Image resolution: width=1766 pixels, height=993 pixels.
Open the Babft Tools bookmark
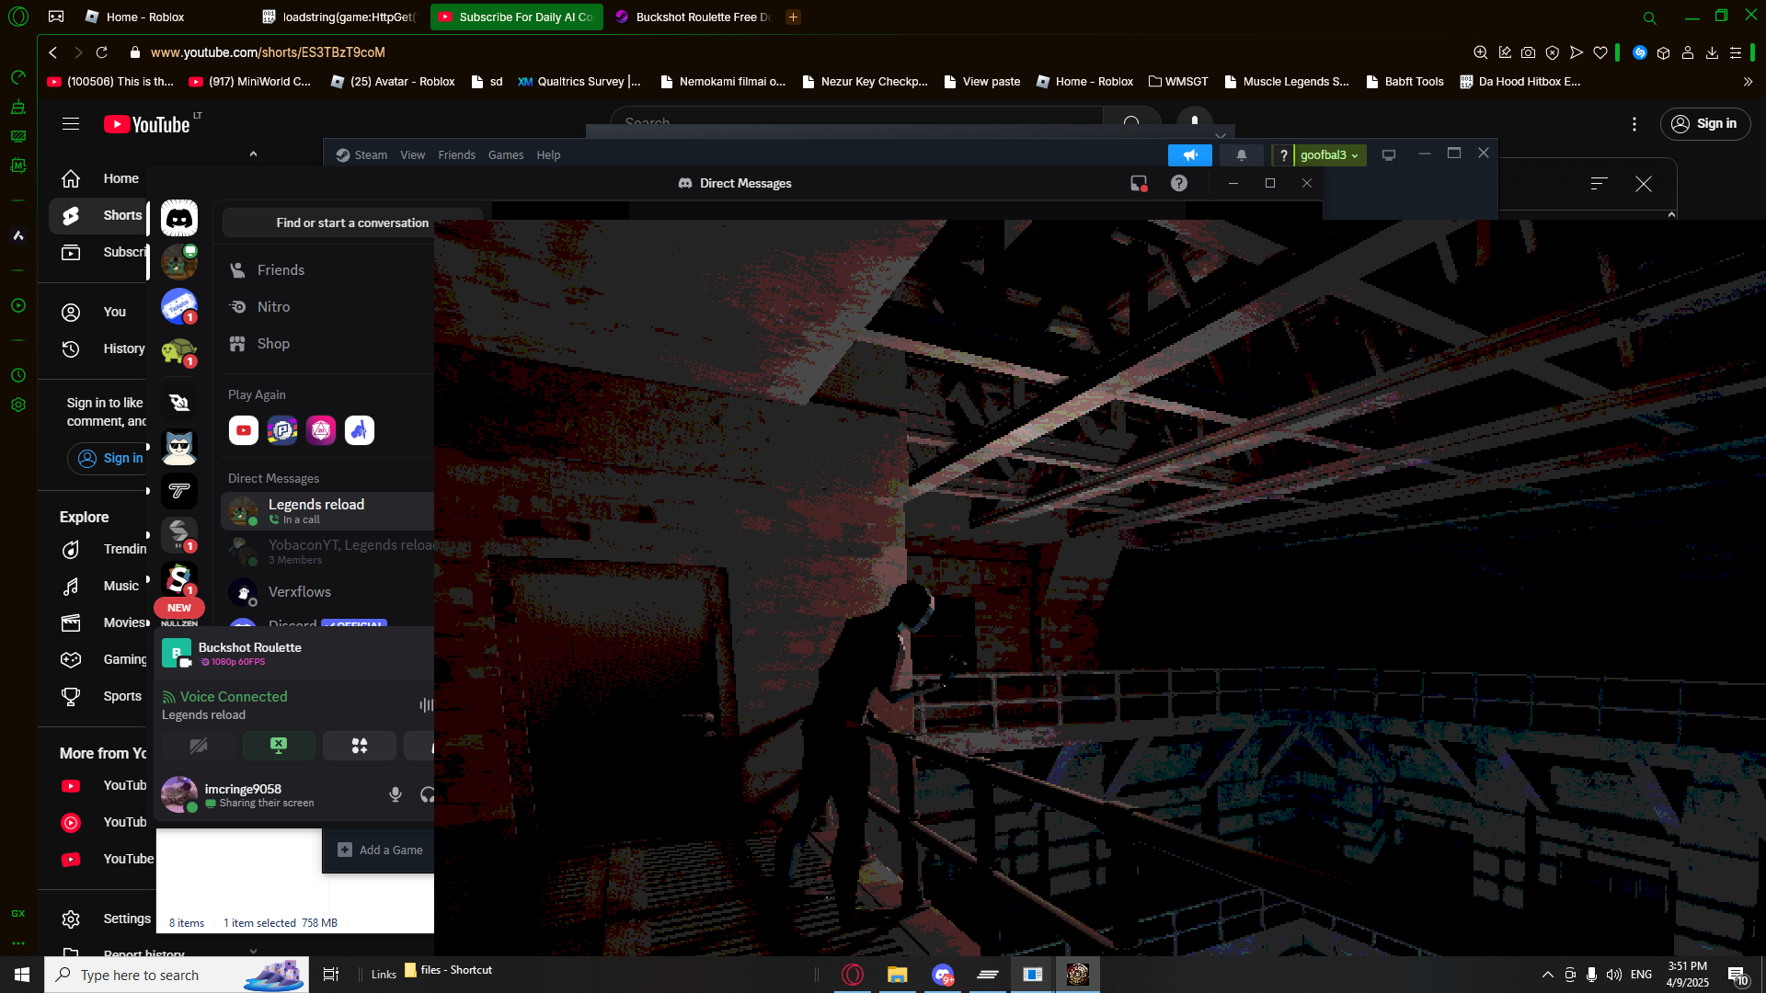(1405, 82)
